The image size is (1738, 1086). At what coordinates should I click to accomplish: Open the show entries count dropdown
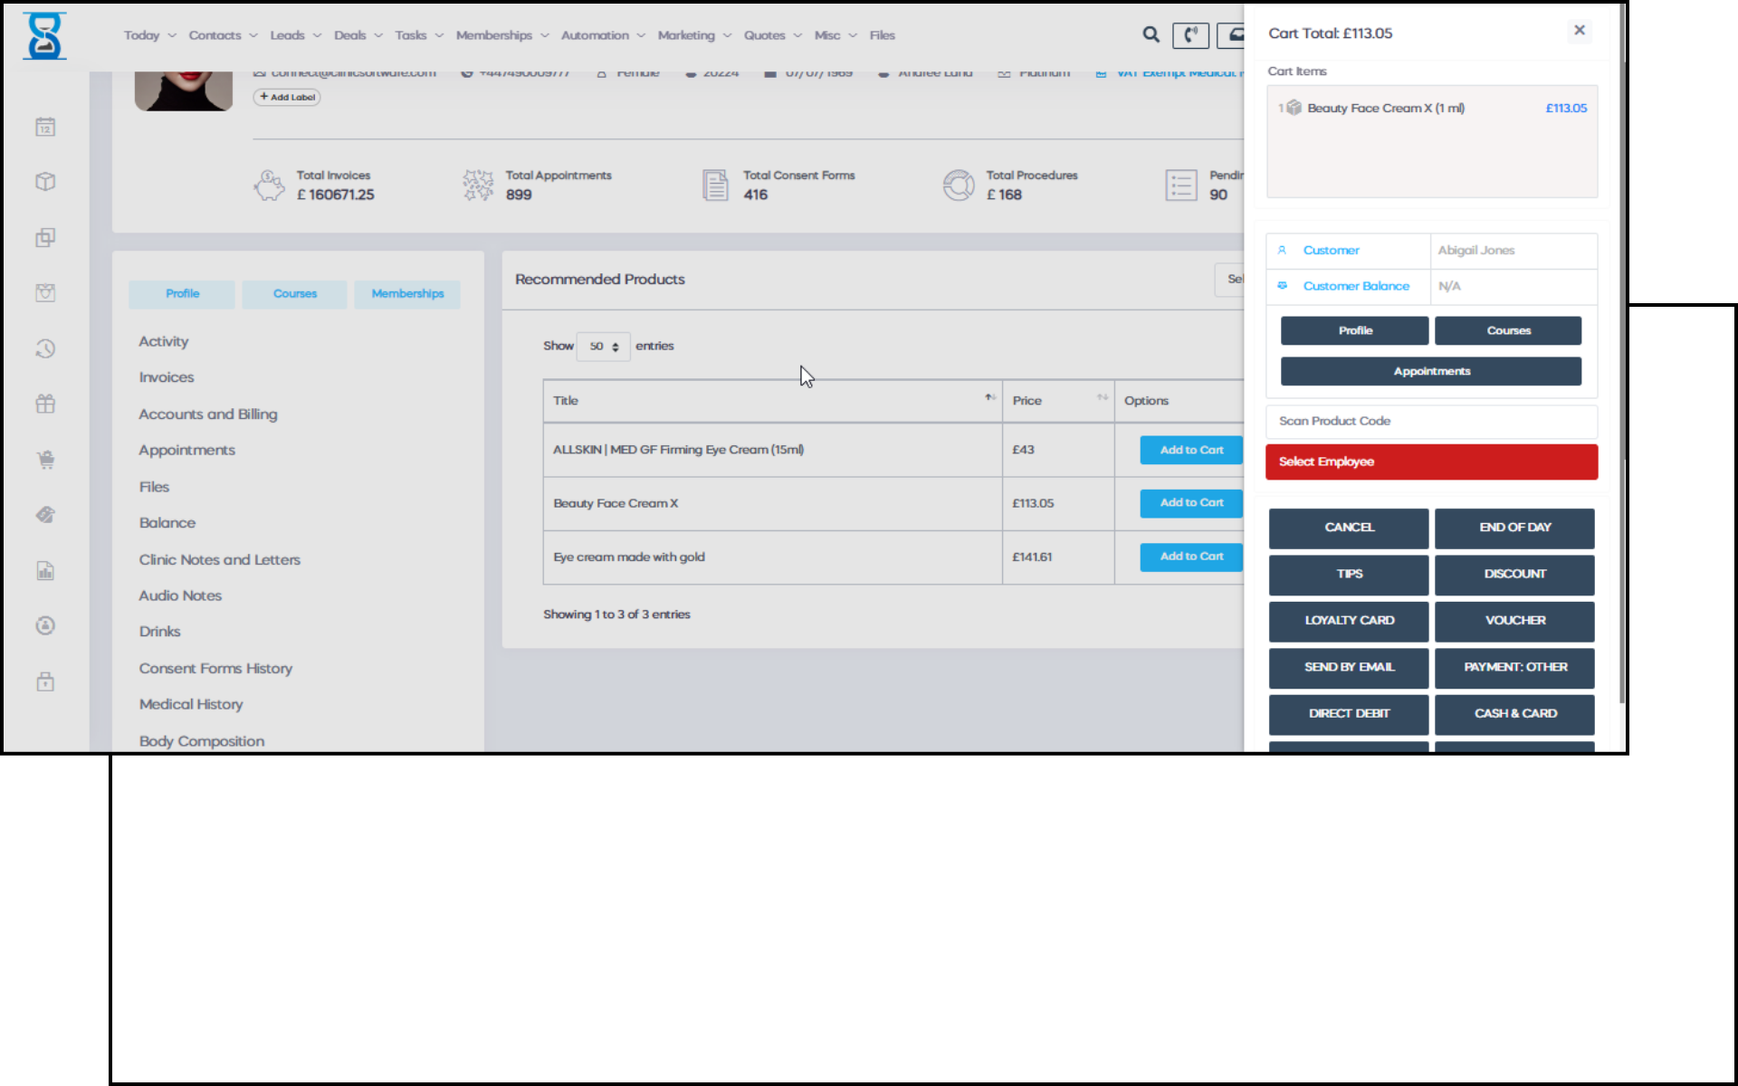[603, 347]
